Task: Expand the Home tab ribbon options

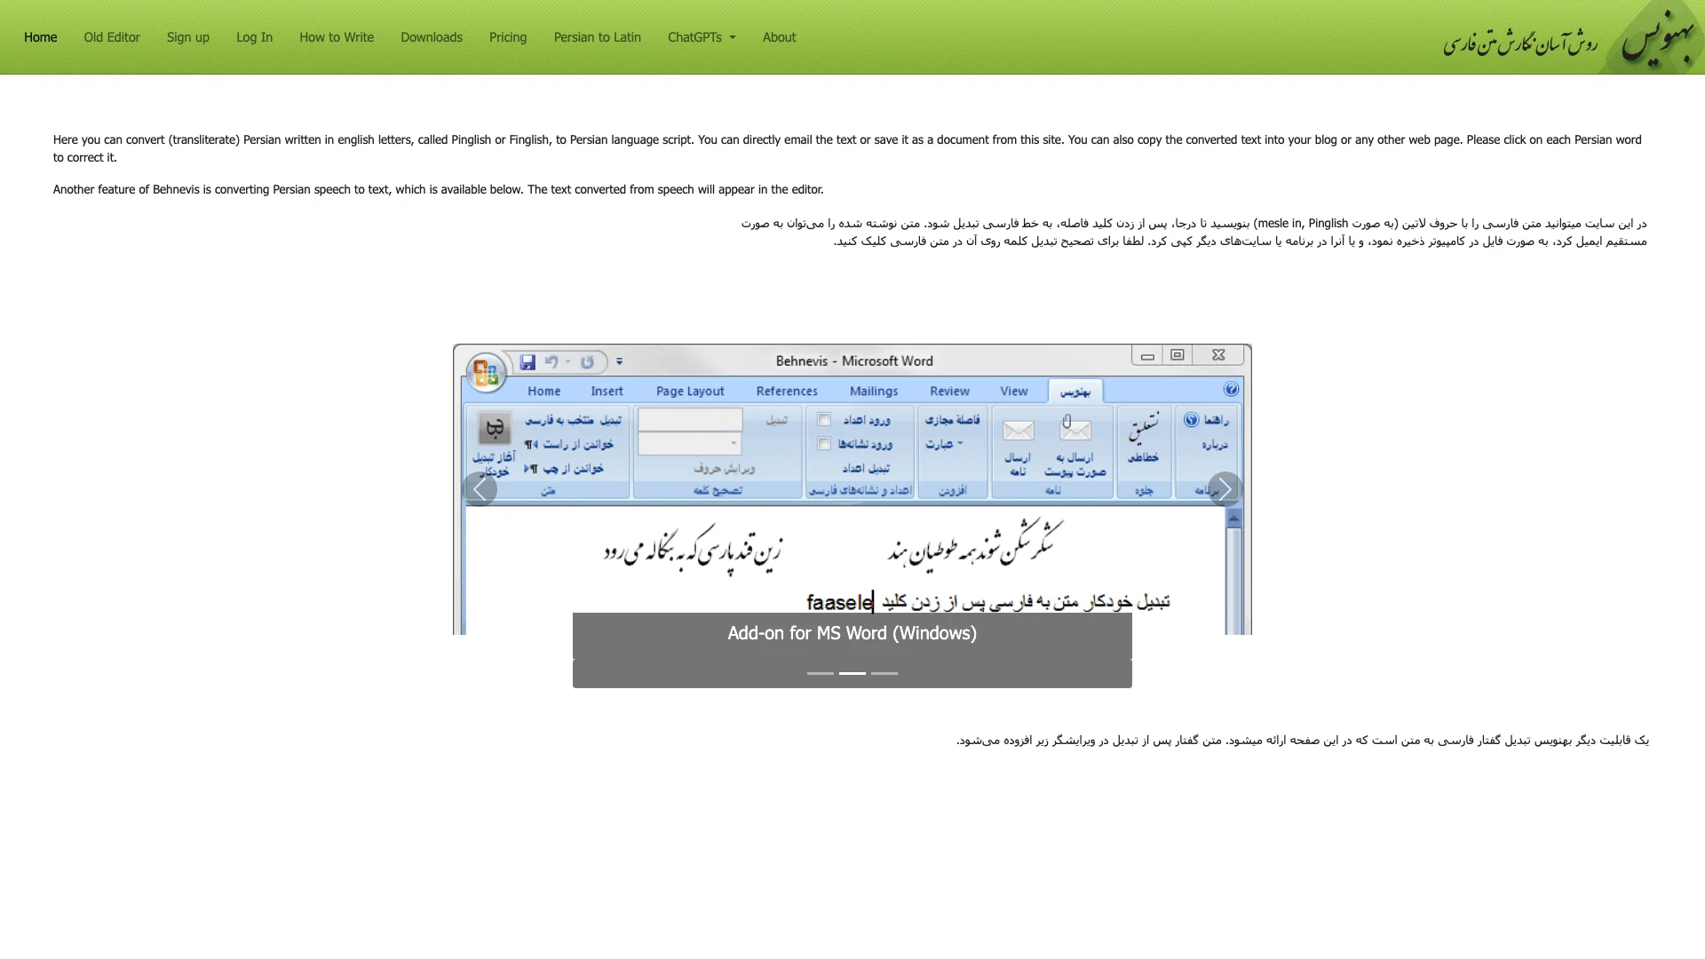Action: (x=543, y=390)
